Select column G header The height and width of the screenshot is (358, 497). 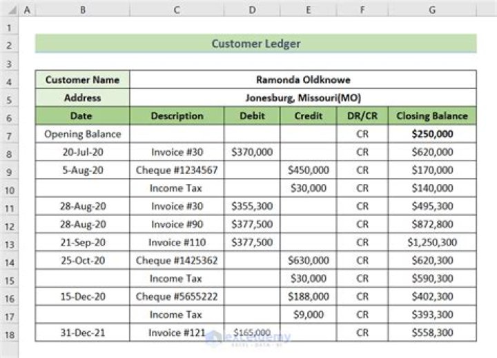point(431,10)
